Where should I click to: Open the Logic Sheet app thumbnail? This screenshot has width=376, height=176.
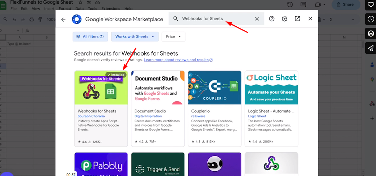[271, 88]
